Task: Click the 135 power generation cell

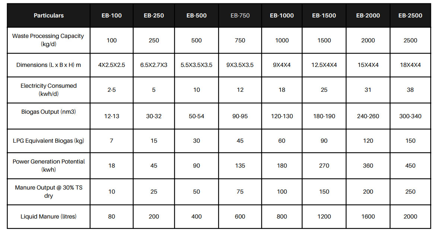Action: tap(240, 166)
